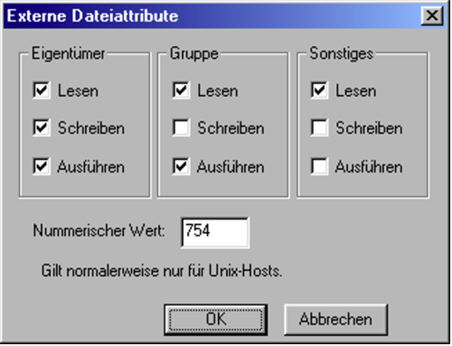Click the Schreiben label text in Sonstiges
The image size is (452, 346).
[x=369, y=128]
